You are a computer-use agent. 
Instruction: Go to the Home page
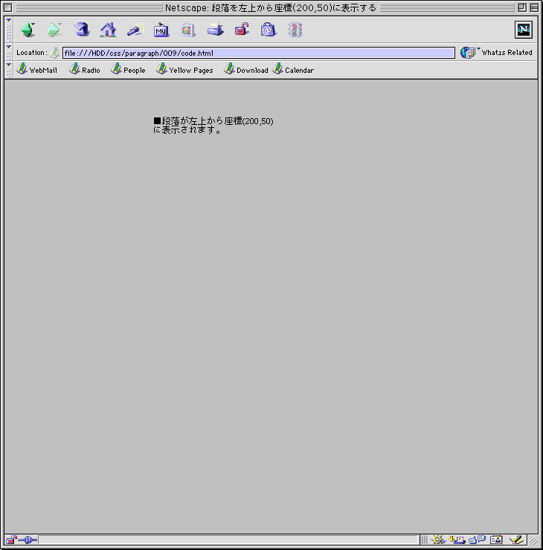[109, 30]
